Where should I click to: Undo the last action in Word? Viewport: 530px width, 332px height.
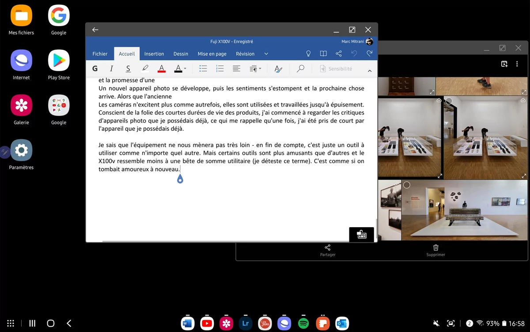point(354,53)
